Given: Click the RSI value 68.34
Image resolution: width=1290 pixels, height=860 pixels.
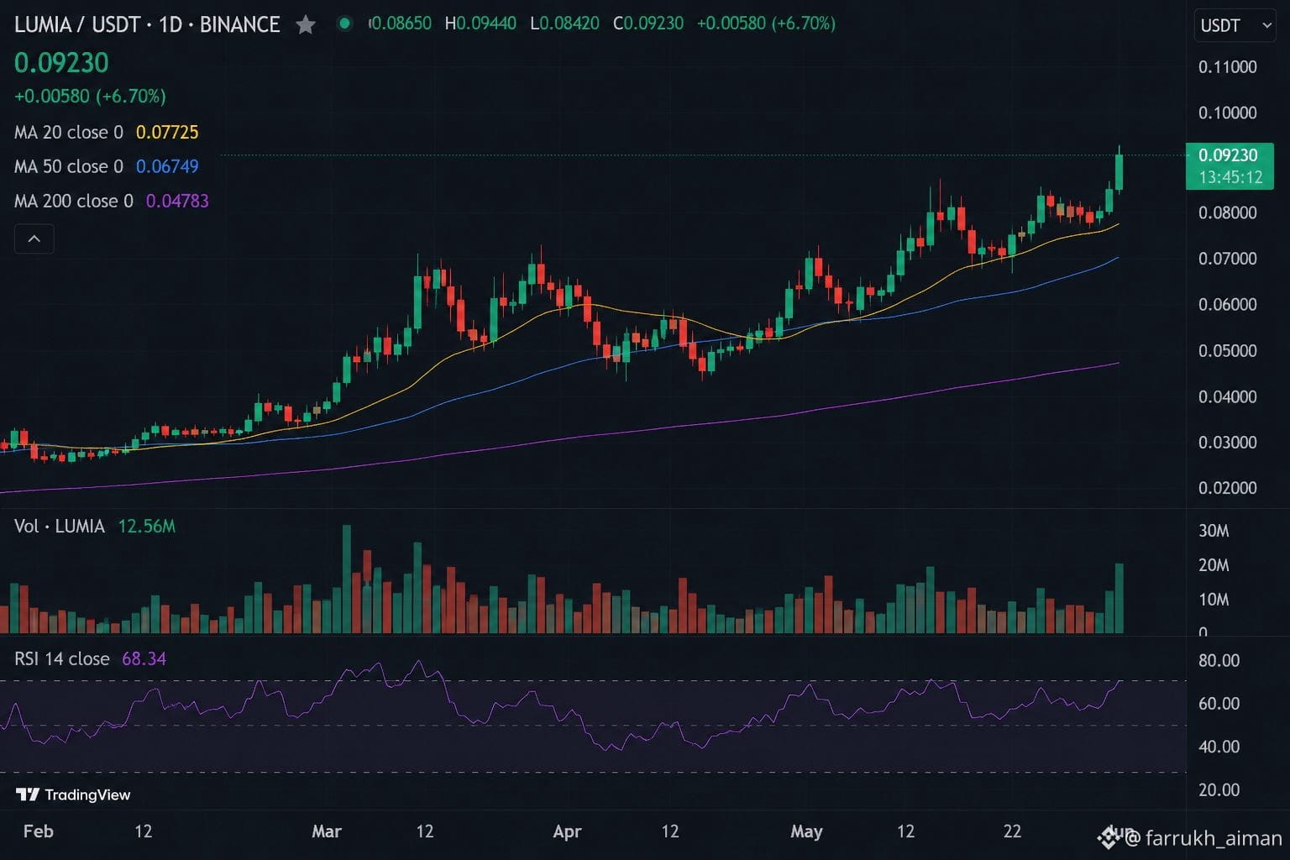Looking at the screenshot, I should [x=144, y=658].
